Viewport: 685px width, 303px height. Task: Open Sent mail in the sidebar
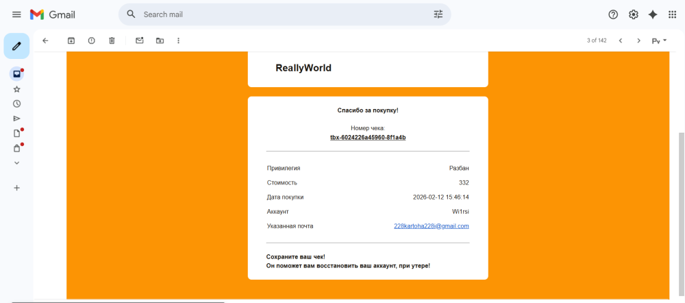click(16, 119)
